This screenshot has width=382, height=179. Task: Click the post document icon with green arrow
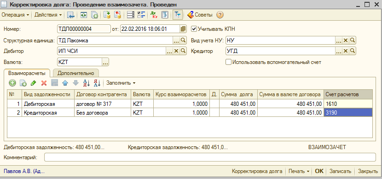(x=107, y=15)
